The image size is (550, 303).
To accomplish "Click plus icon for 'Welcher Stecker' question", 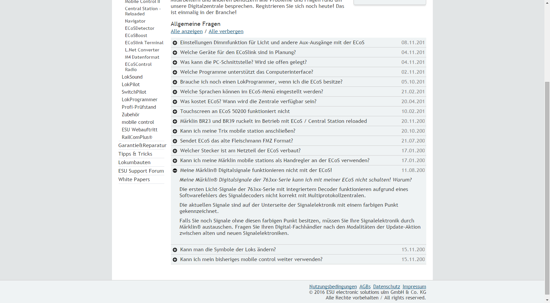I will coord(175,151).
